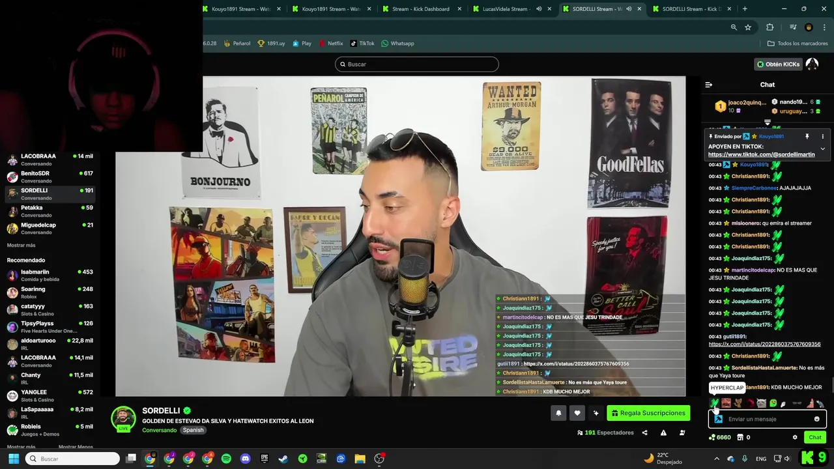This screenshot has height=469, width=834.
Task: Open TipsyPlayss recommended channel
Action: 51,327
